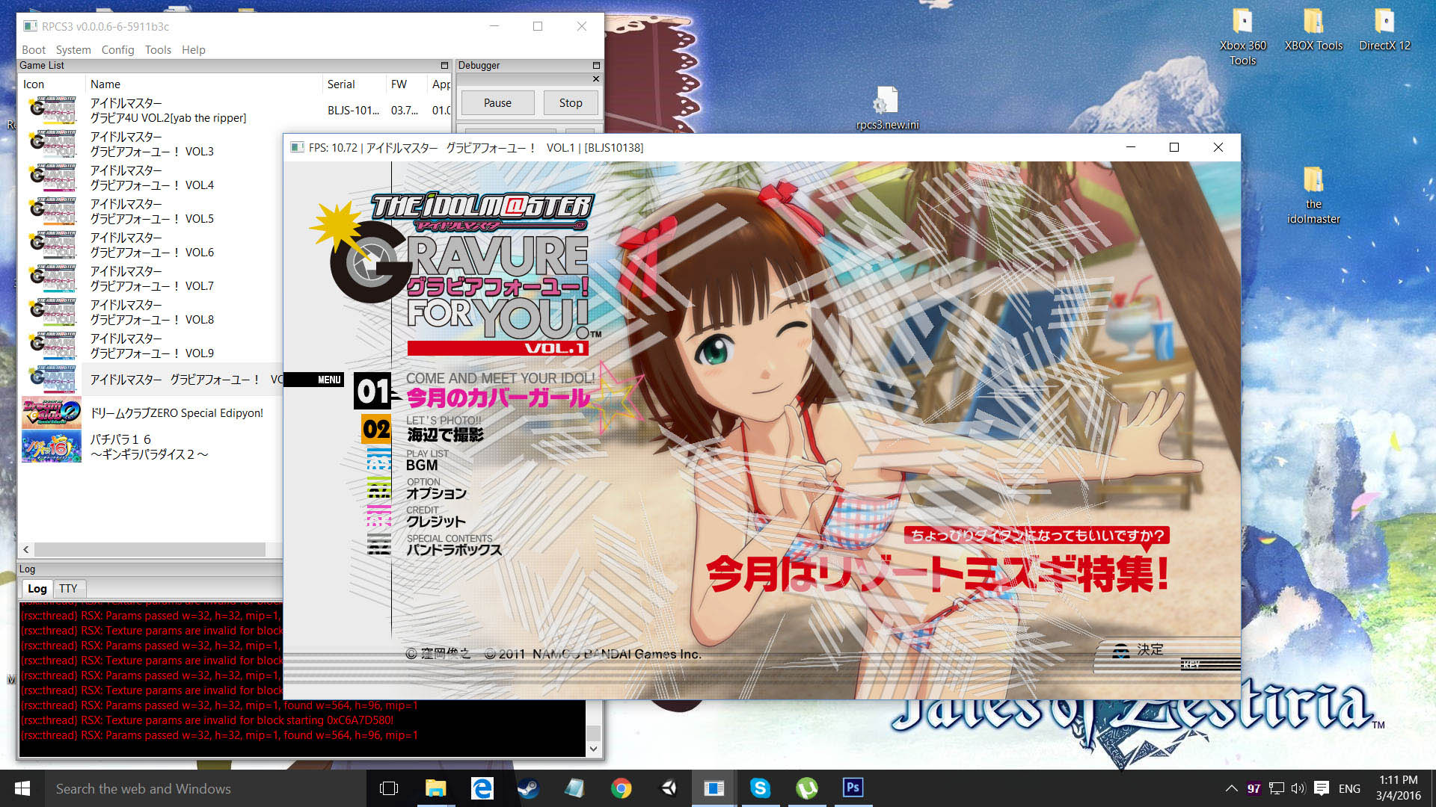Close the Debugger panel
Screen dimensions: 1436x807
[596, 78]
